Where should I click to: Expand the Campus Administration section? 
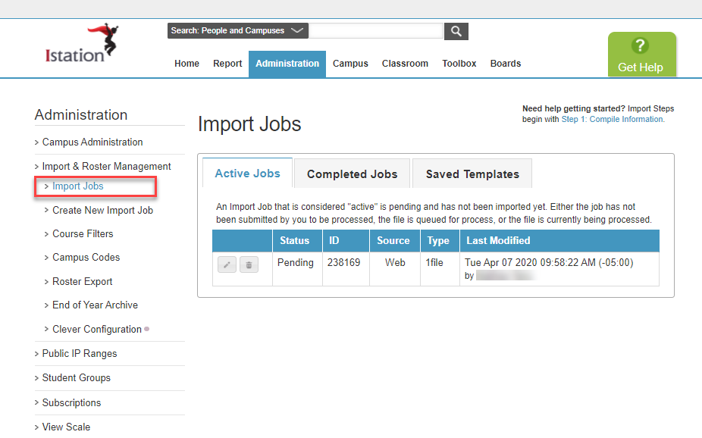[94, 142]
